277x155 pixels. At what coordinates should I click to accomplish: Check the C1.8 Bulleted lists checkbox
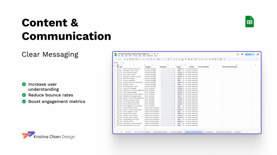tap(118, 82)
